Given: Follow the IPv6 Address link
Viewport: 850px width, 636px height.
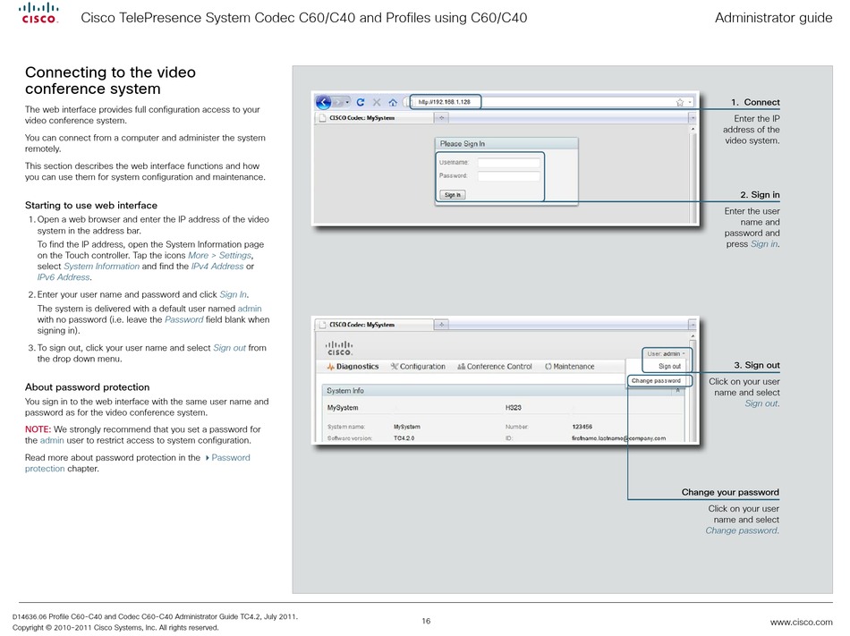Looking at the screenshot, I should [x=64, y=277].
